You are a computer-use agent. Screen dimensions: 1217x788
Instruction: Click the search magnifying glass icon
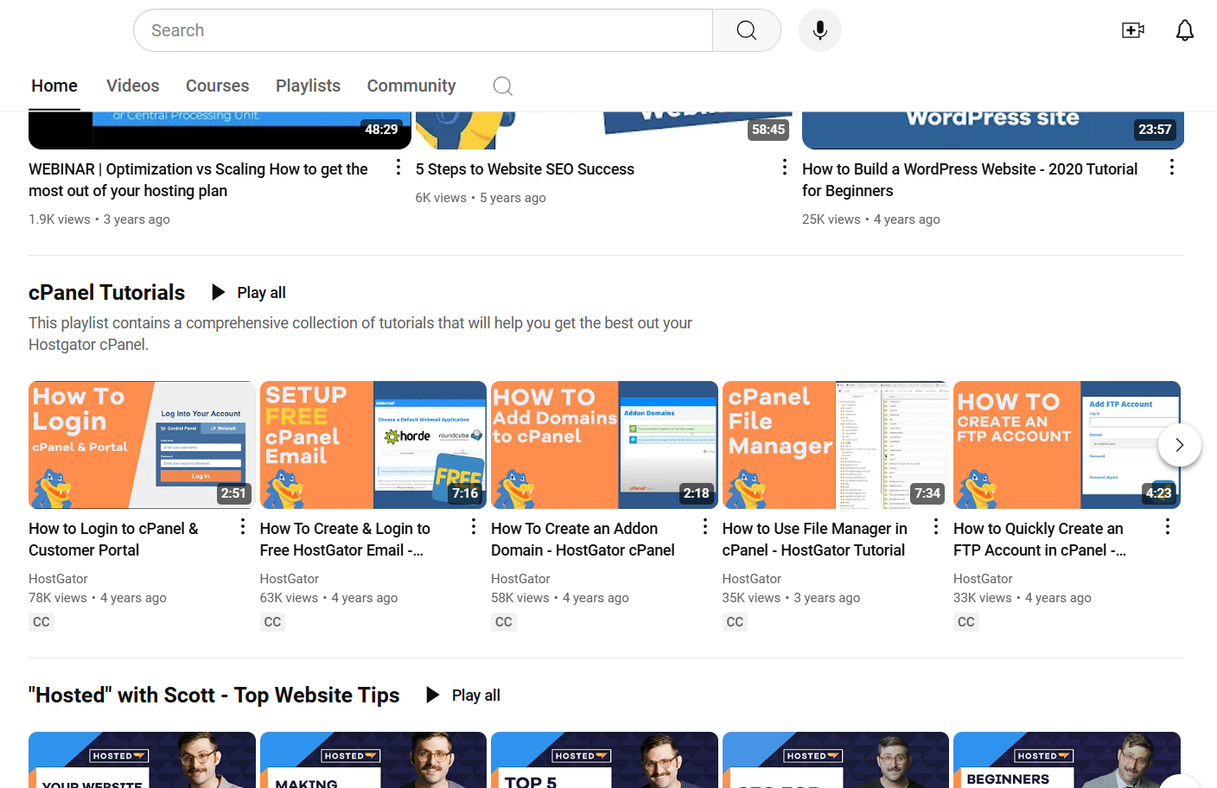tap(746, 29)
